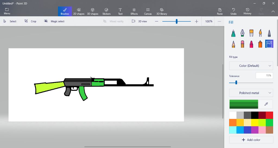
Task: Activate Magic select
Action: click(54, 21)
